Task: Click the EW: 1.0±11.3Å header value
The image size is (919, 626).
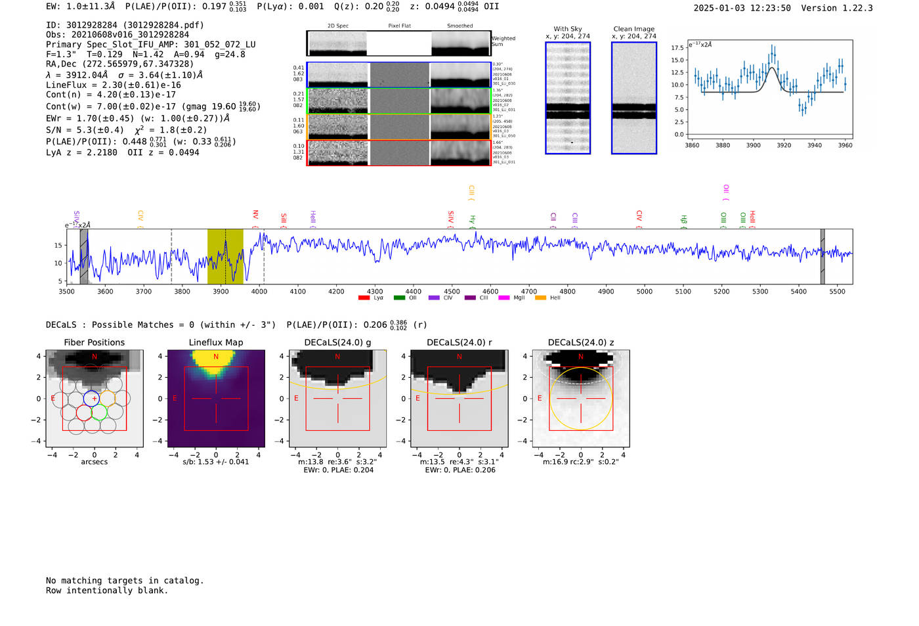Action: click(80, 6)
